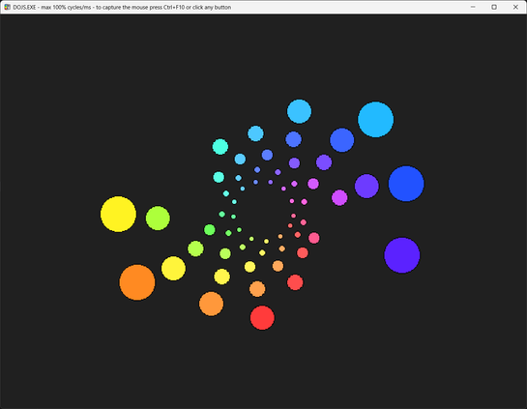Click the DOSBox app icon in title bar
Viewport: 527px width, 409px height.
7,7
